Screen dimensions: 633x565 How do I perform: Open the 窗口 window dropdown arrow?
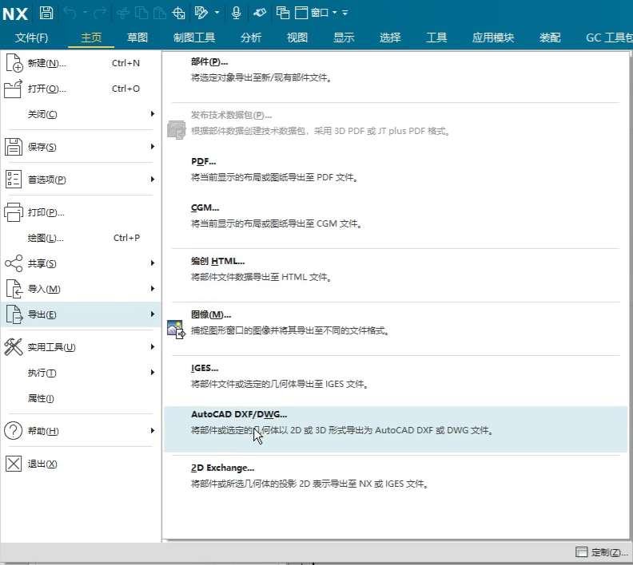(335, 13)
